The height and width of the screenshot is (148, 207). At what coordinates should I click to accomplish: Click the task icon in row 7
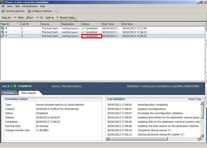3,36
